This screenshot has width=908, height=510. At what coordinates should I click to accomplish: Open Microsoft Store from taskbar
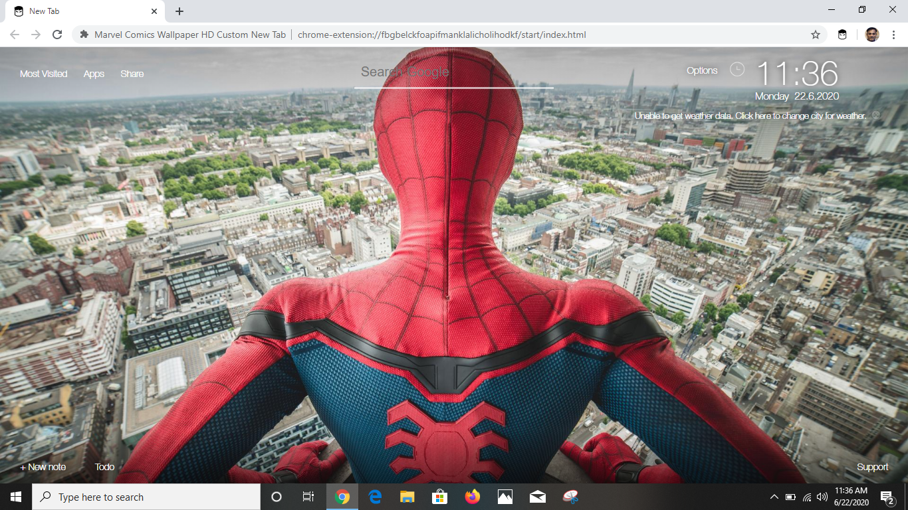[x=439, y=497]
